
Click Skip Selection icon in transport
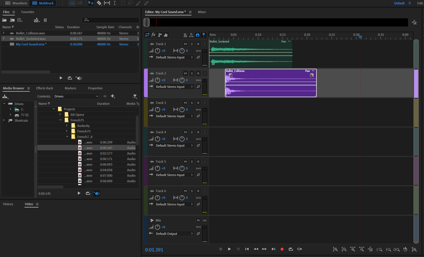300,249
